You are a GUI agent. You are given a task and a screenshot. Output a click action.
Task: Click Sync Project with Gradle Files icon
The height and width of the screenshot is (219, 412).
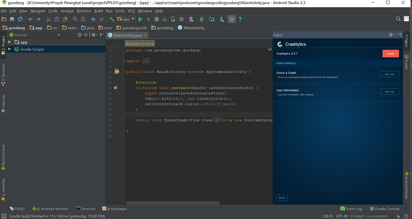pyautogui.click(x=201, y=19)
